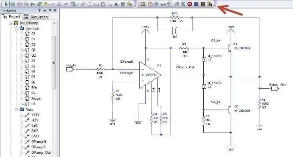Click the red round simulation icon
The width and height of the screenshot is (293, 157).
pos(190,4)
